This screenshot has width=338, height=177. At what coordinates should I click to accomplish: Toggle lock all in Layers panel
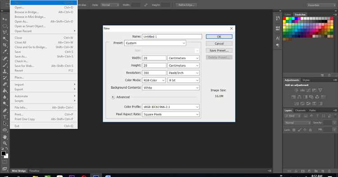[x=310, y=130]
